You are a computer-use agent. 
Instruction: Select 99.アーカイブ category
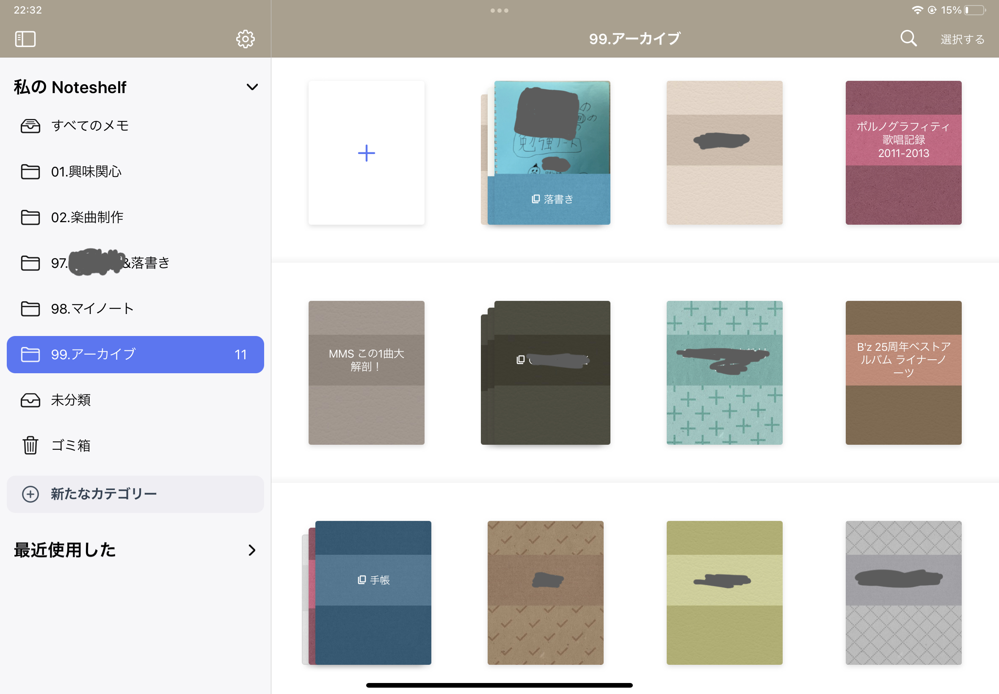coord(135,354)
